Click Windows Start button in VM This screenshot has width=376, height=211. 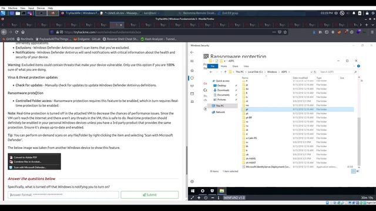tap(193, 191)
